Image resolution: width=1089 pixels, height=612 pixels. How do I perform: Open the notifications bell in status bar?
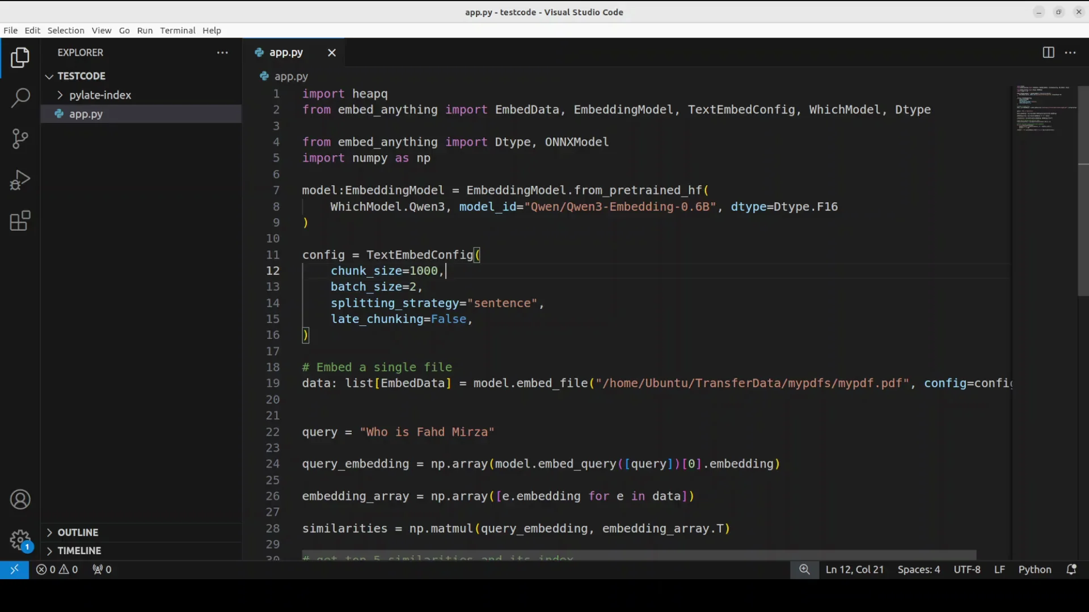pos(1071,569)
